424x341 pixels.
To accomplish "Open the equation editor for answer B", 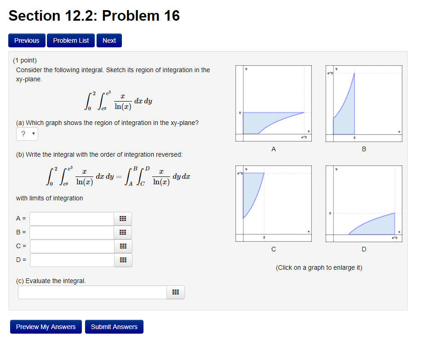I will 123,232.
